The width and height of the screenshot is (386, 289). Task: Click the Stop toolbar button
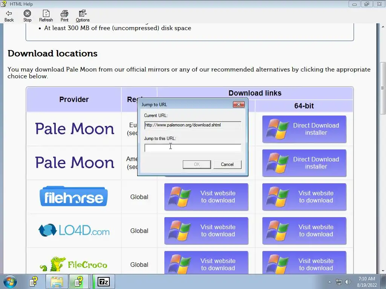pyautogui.click(x=27, y=16)
